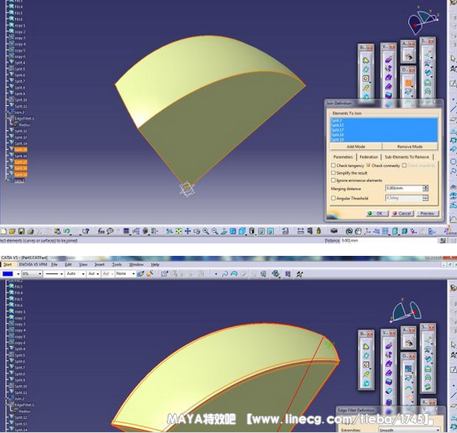Activate the Pan arrows icon
Screen dimensions: 457x433
tap(187, 231)
